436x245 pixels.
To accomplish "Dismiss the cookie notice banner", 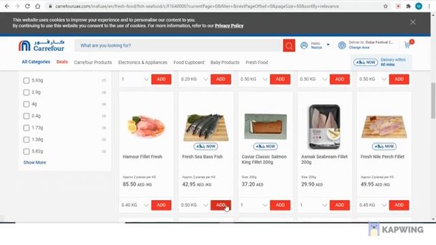I will [413, 22].
